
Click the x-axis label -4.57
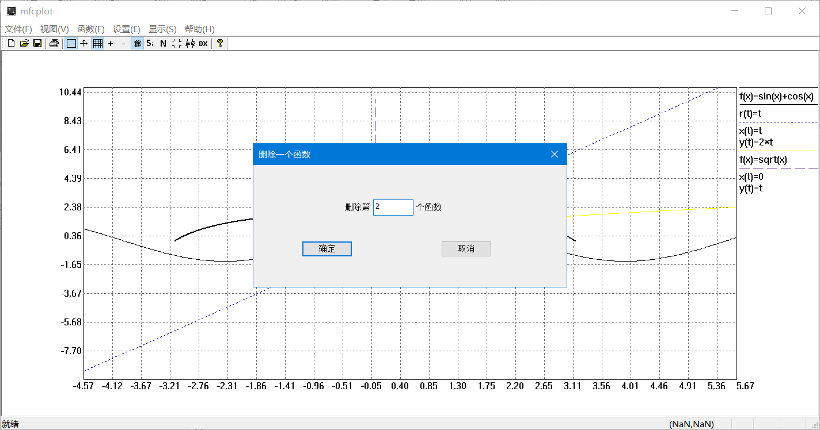point(84,386)
